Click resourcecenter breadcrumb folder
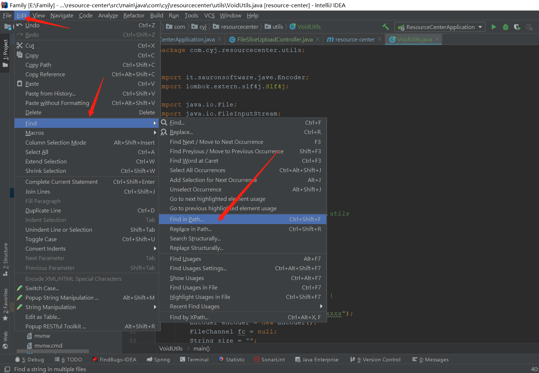The image size is (539, 373). (236, 27)
